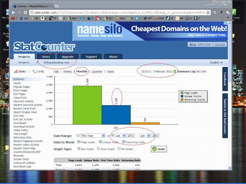Open the Upgrade tab
This screenshot has width=246, height=184.
(x=68, y=57)
